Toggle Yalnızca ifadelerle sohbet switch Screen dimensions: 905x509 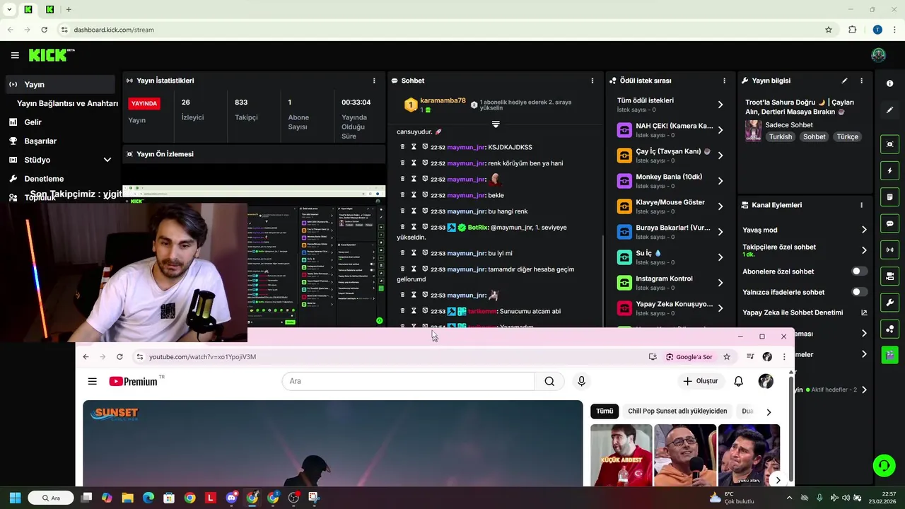click(859, 292)
